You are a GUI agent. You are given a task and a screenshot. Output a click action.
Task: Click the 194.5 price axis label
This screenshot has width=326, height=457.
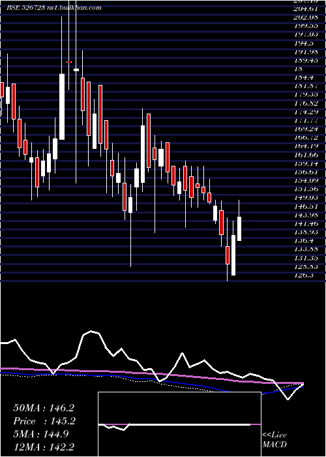[x=304, y=43]
